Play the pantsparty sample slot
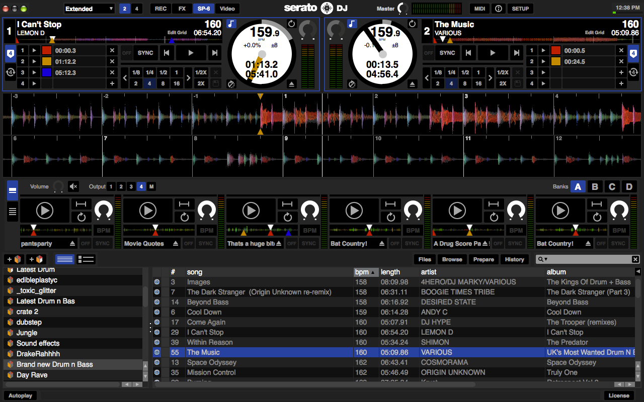Viewport: 644px width, 402px height. point(45,211)
